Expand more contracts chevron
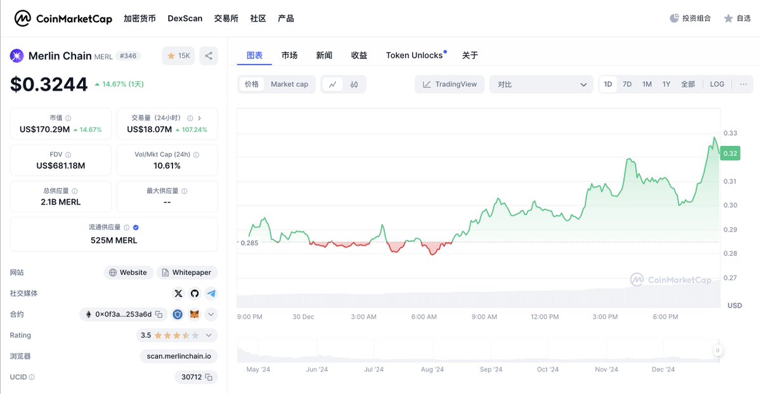This screenshot has width=761, height=394. point(211,314)
